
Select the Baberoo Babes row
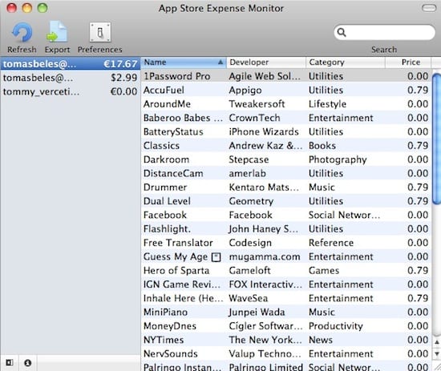pyautogui.click(x=286, y=118)
